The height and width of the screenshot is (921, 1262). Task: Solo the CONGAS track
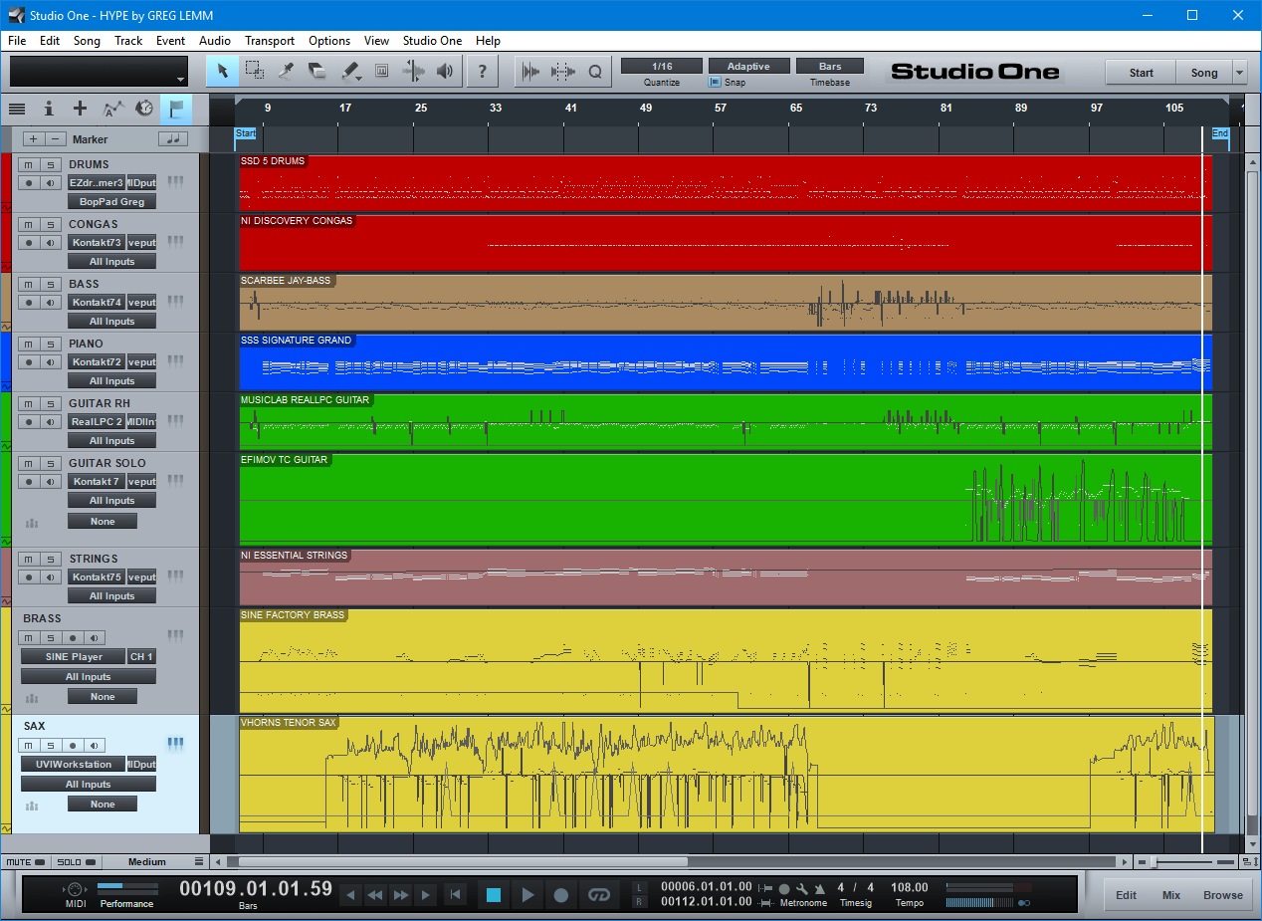[51, 224]
